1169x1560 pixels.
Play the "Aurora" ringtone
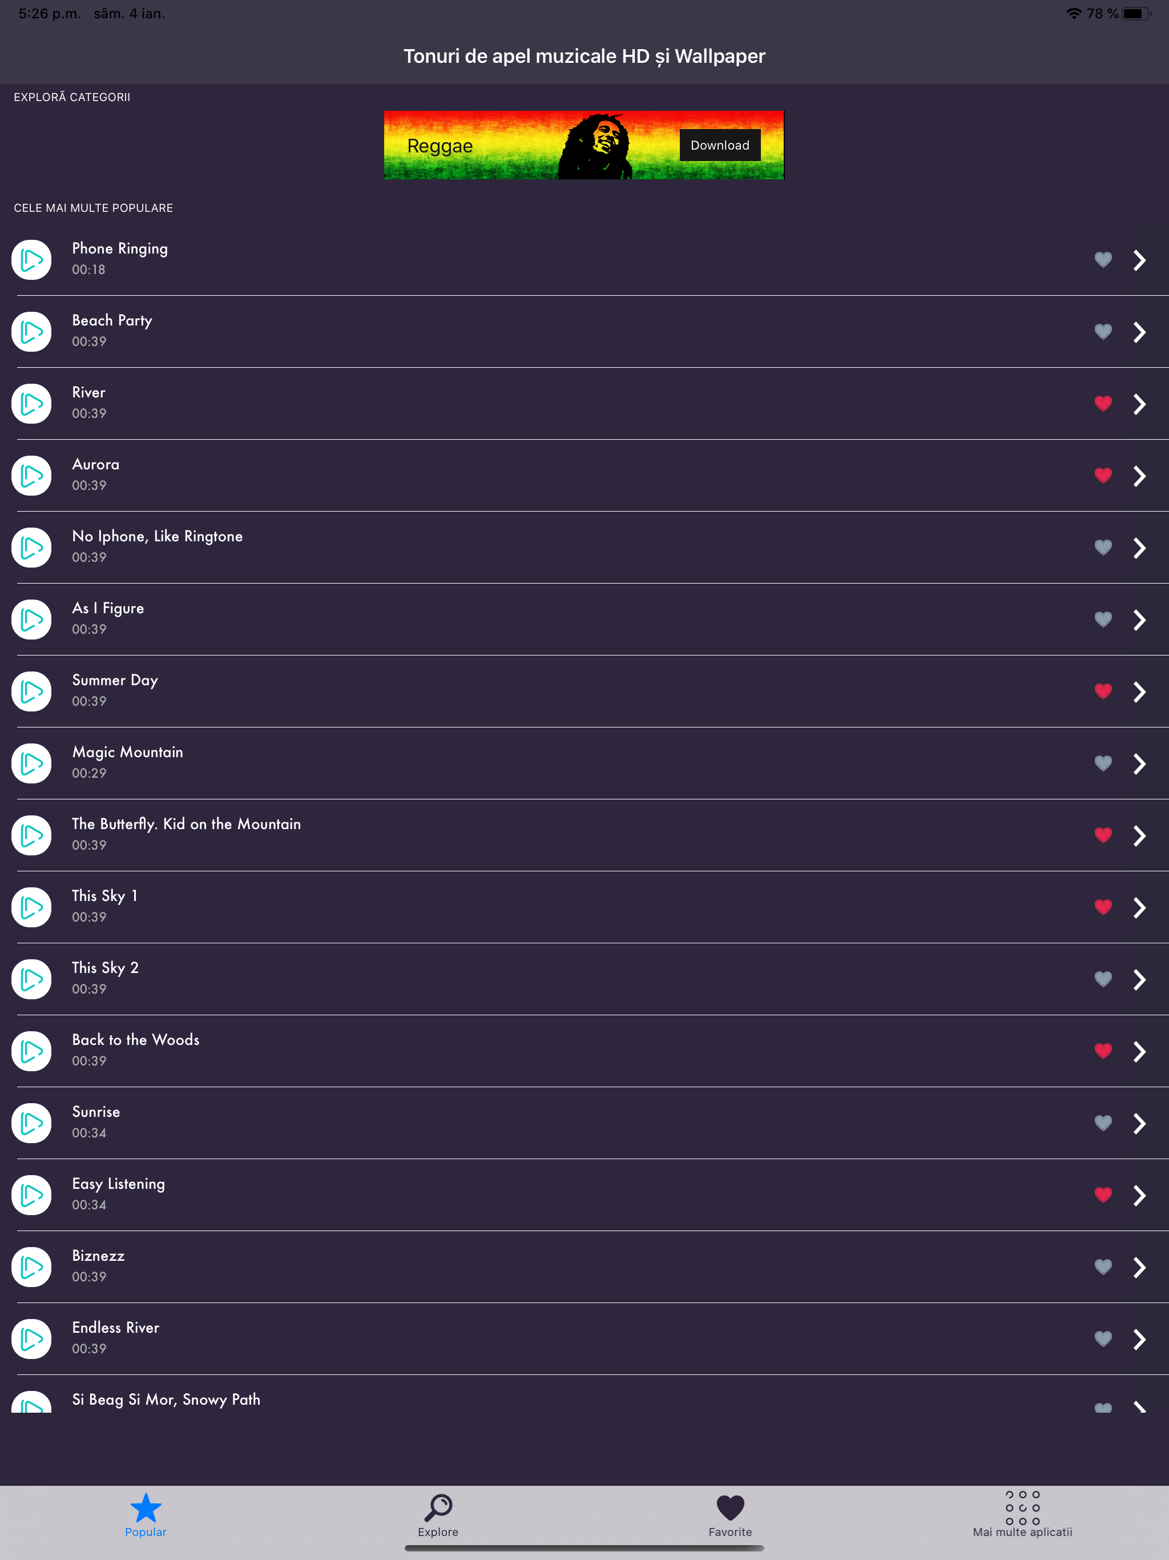(x=31, y=475)
